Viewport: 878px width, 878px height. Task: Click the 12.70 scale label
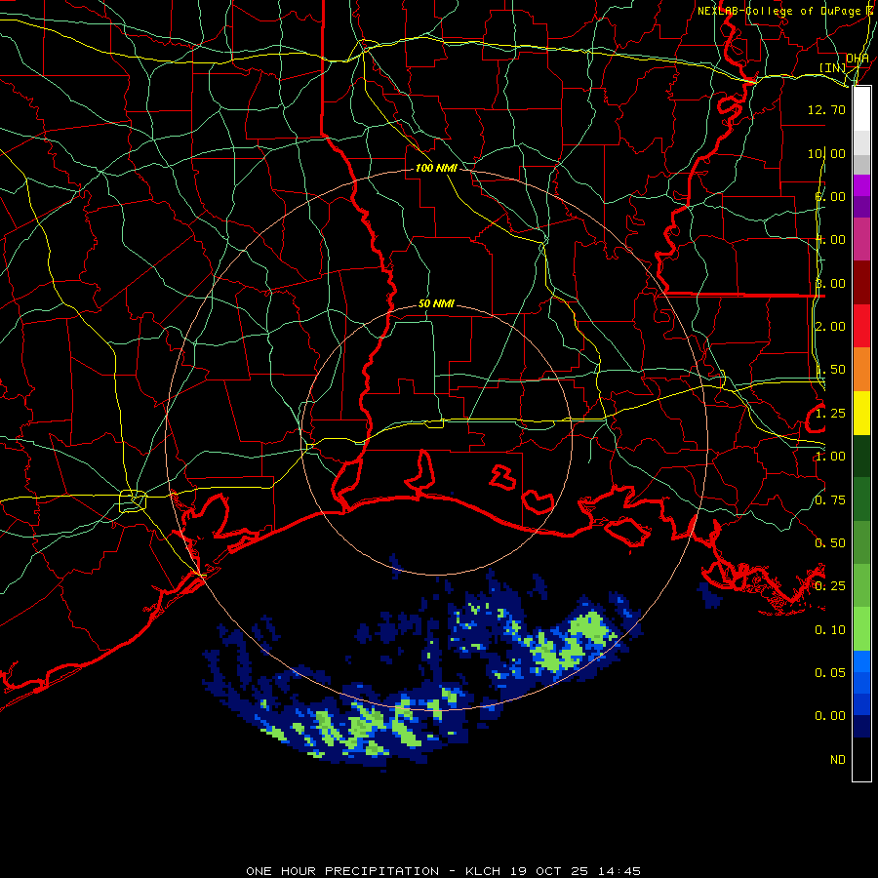[826, 109]
